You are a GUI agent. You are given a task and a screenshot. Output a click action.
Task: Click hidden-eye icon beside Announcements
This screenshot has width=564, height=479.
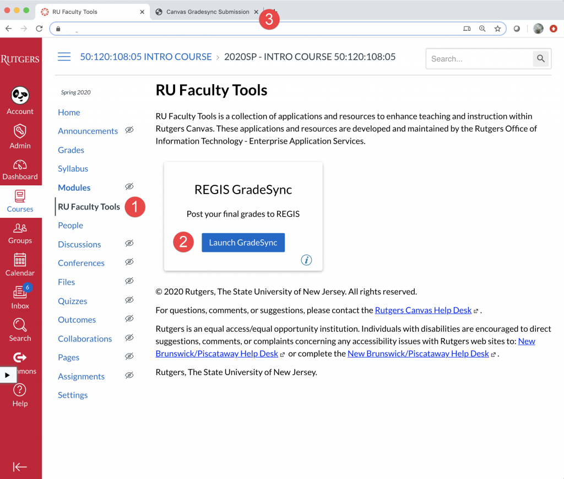click(129, 130)
